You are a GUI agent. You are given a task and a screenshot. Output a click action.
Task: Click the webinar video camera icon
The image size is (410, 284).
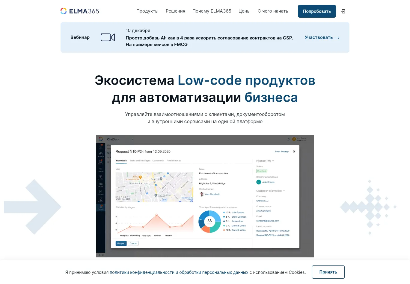coord(108,37)
